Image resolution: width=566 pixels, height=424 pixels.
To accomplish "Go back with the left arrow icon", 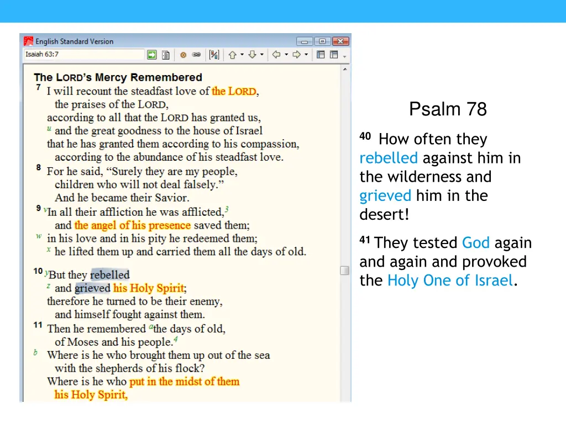I will point(276,55).
